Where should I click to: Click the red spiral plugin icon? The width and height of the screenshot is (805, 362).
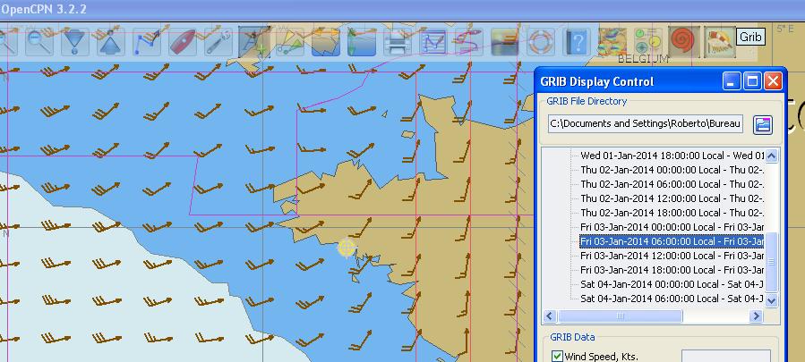[x=683, y=41]
